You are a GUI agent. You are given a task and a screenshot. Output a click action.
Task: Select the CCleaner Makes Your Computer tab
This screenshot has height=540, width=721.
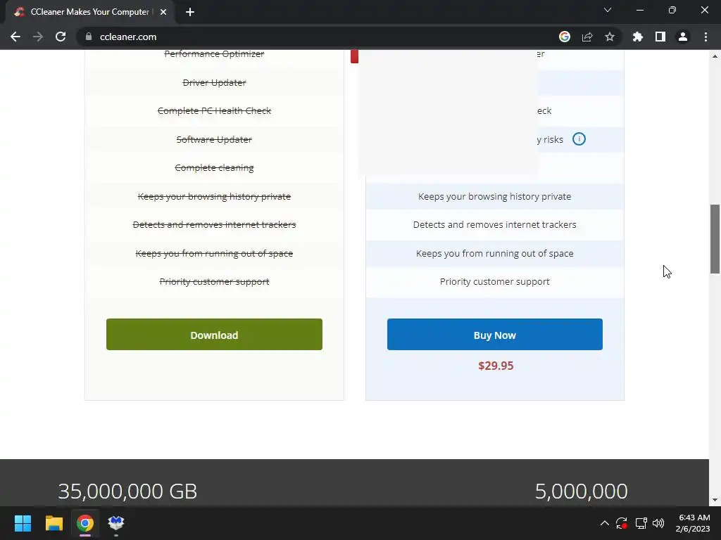point(90,12)
